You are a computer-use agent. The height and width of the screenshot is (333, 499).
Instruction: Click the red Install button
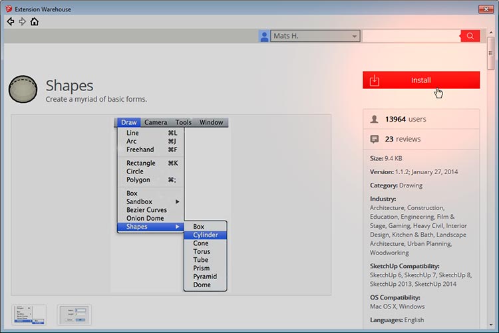[x=421, y=80]
